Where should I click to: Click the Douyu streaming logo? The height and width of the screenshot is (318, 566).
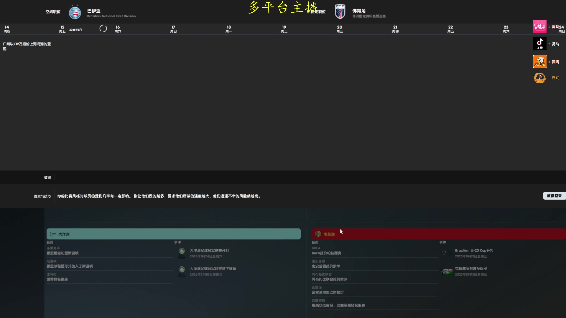point(539,62)
